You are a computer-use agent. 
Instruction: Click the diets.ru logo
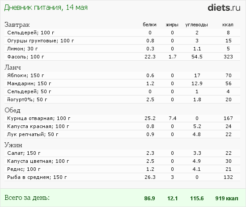pos(224,8)
